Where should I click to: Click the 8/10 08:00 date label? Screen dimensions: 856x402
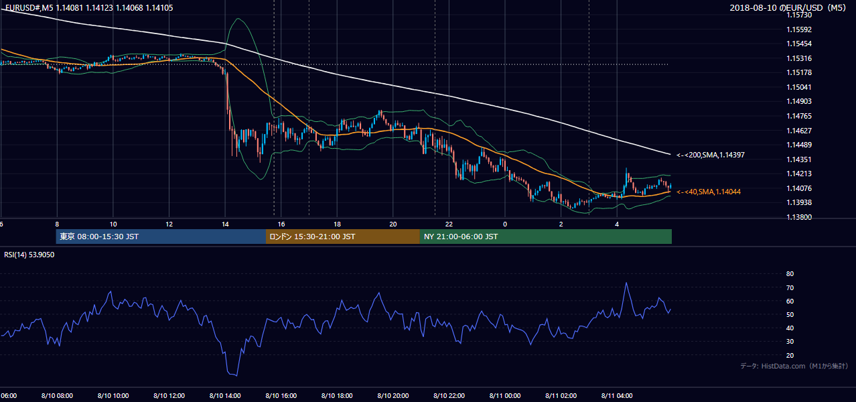[58, 395]
